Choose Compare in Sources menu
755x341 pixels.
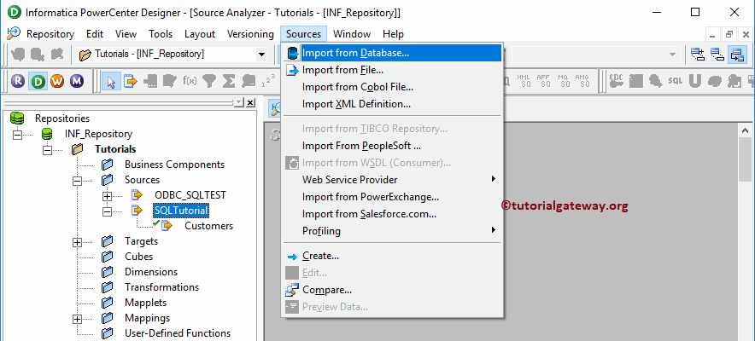[x=392, y=290]
